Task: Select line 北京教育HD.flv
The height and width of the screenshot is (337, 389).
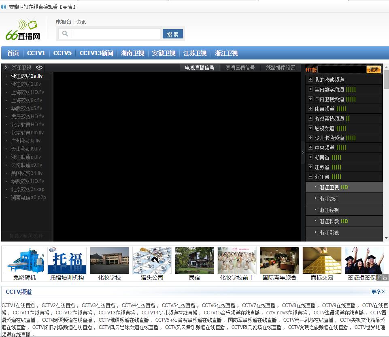Action: point(28,125)
